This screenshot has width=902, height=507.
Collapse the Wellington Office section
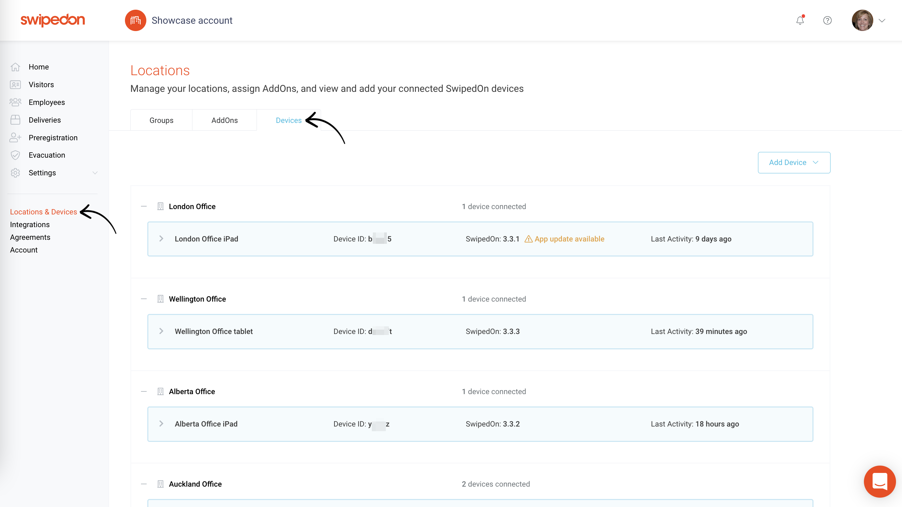coord(144,299)
